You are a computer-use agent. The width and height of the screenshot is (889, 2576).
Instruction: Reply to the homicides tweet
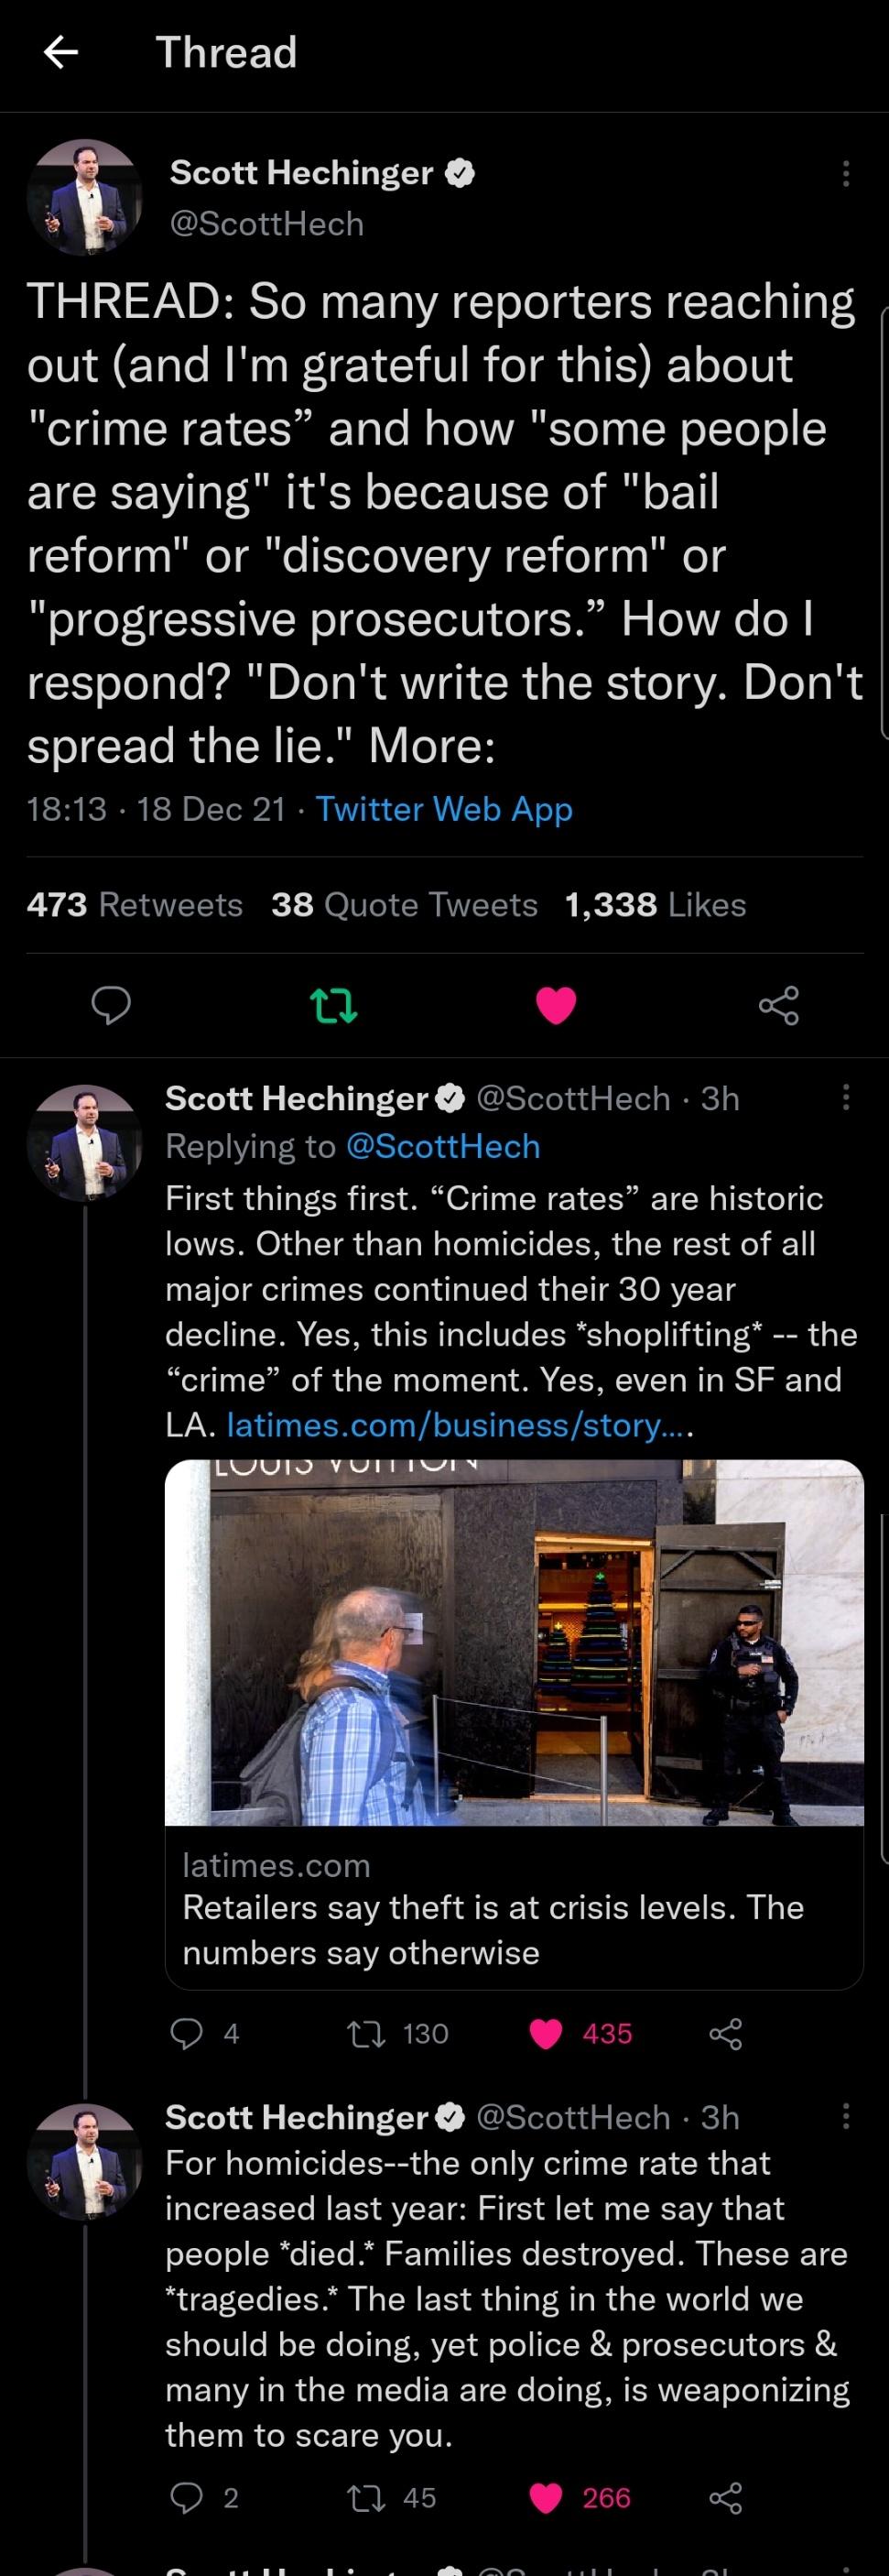(x=187, y=2498)
